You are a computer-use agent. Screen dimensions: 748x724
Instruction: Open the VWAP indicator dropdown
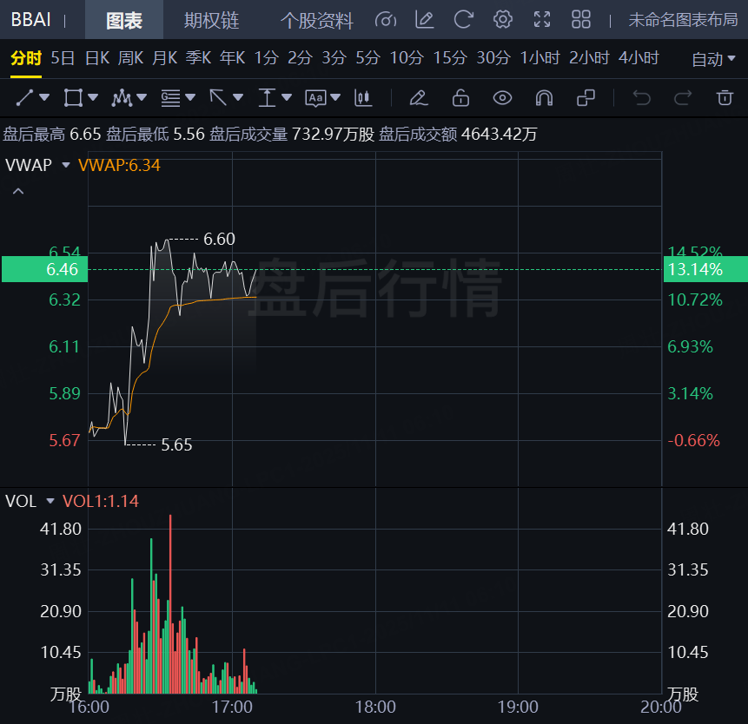tap(66, 164)
